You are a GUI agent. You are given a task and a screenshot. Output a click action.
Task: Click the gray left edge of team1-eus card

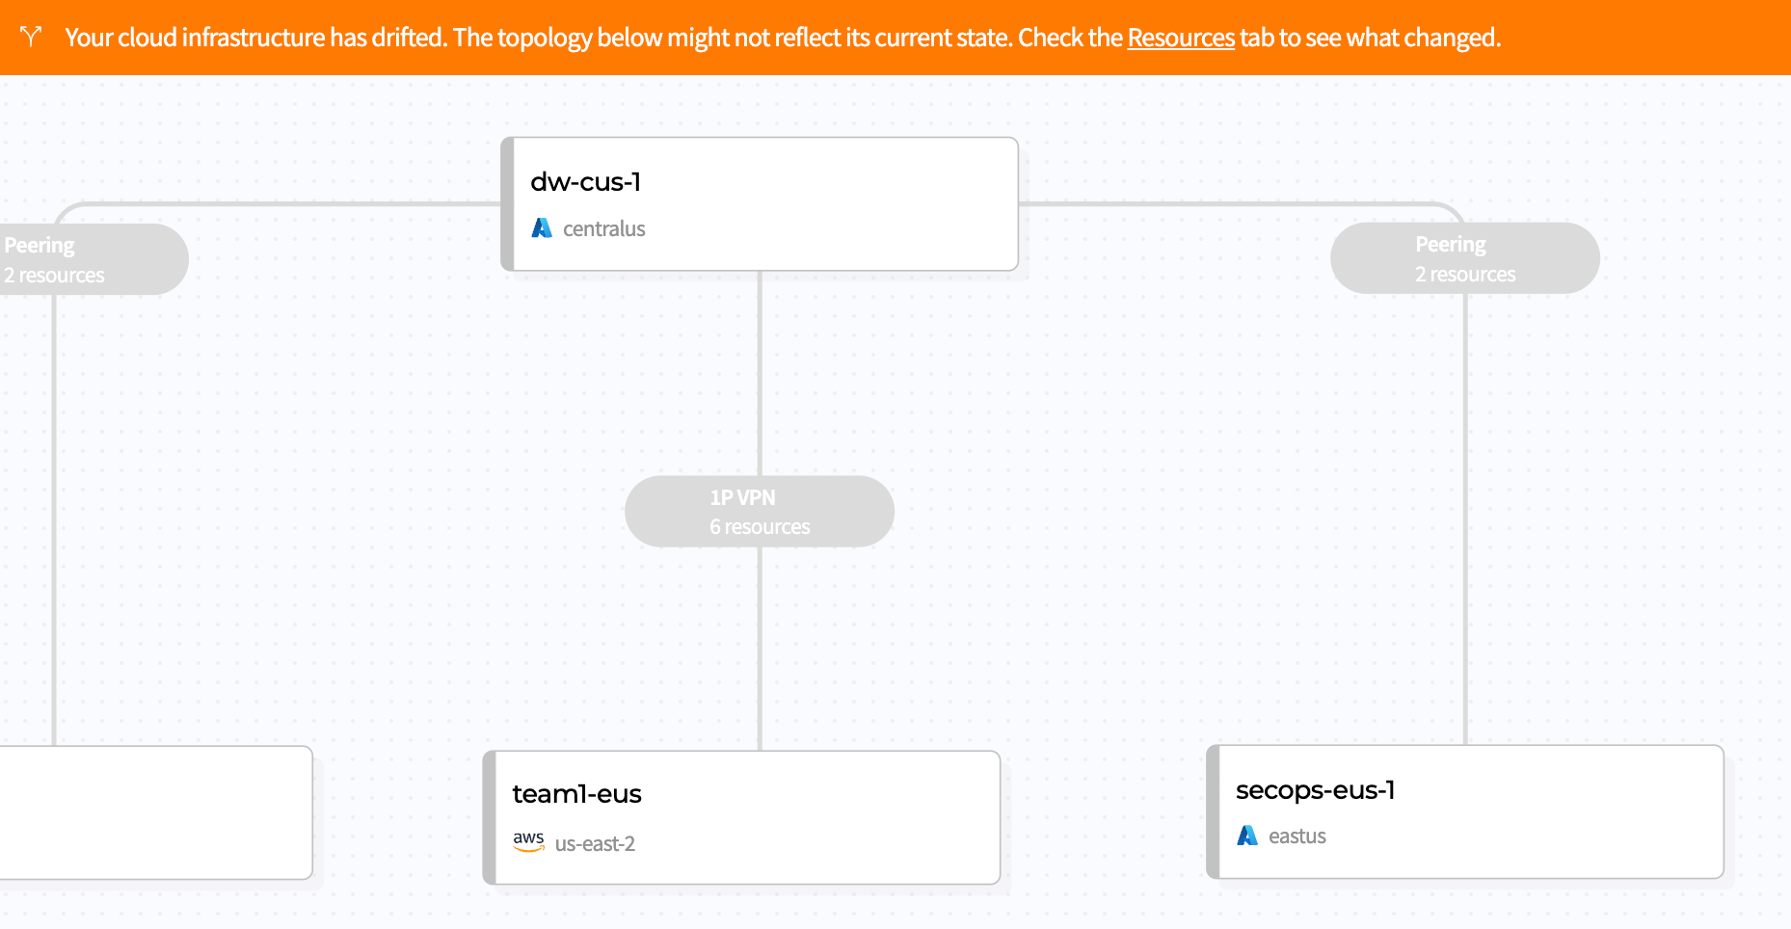tap(489, 817)
